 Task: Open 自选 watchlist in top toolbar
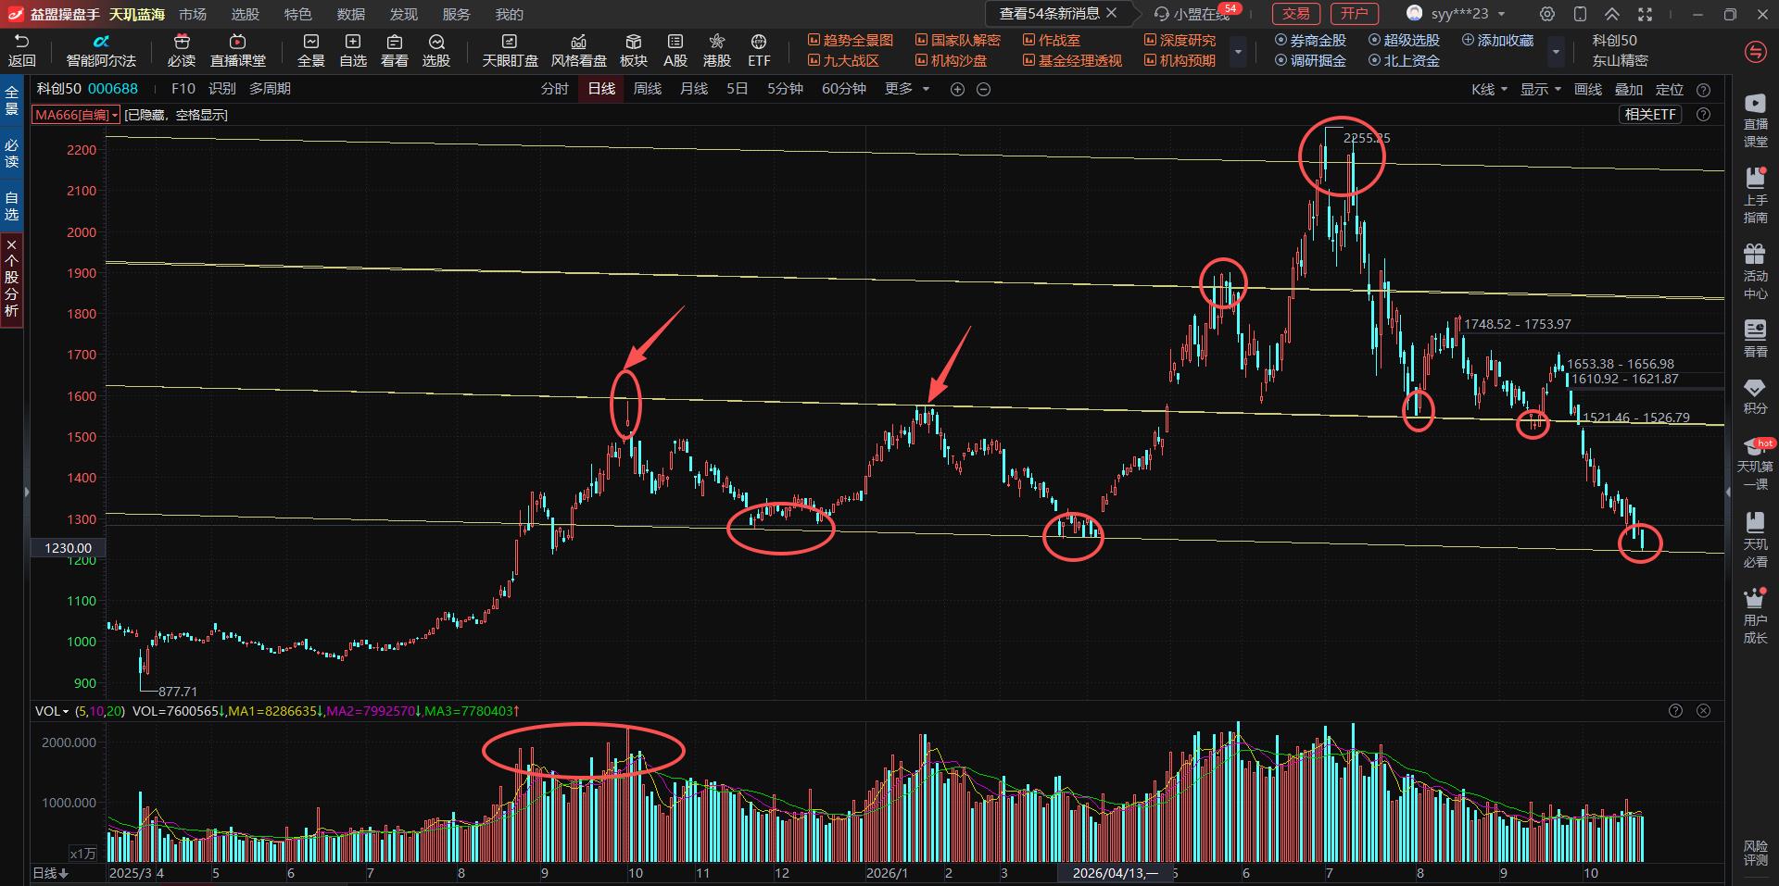tap(353, 50)
